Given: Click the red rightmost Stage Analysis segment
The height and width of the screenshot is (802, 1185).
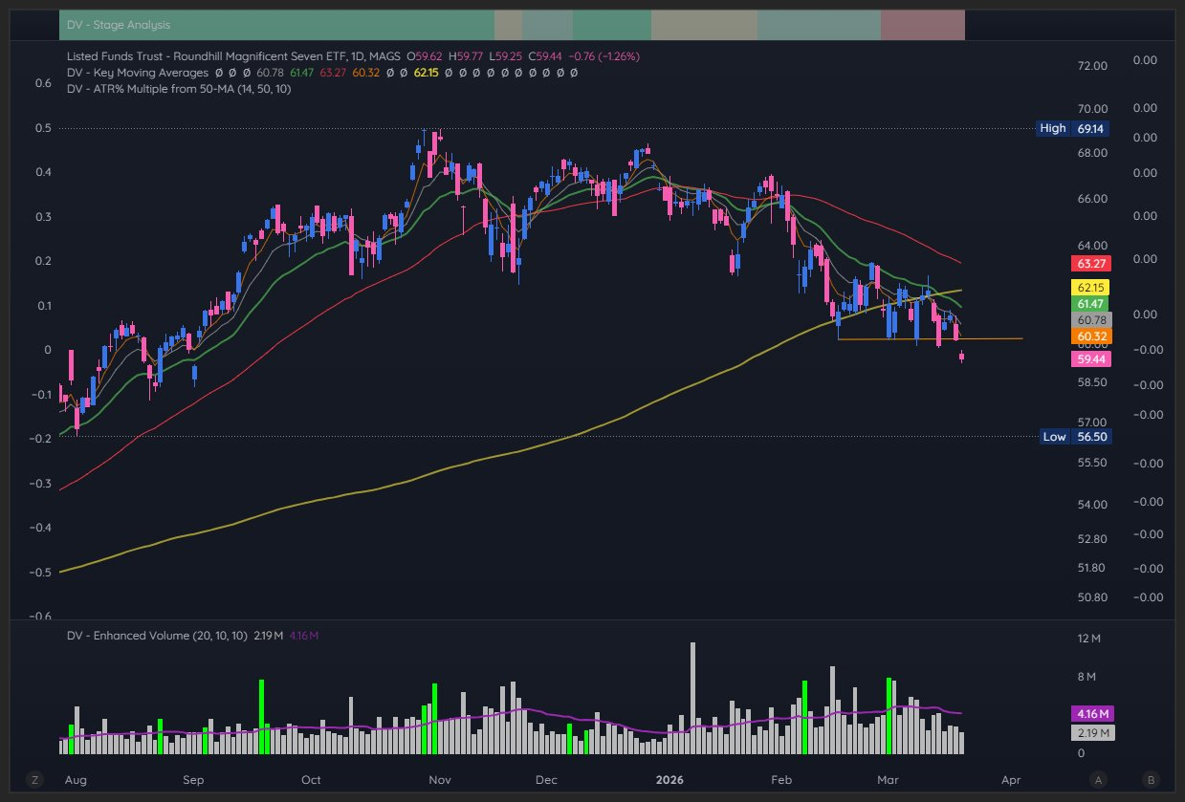Looking at the screenshot, I should click(x=922, y=25).
